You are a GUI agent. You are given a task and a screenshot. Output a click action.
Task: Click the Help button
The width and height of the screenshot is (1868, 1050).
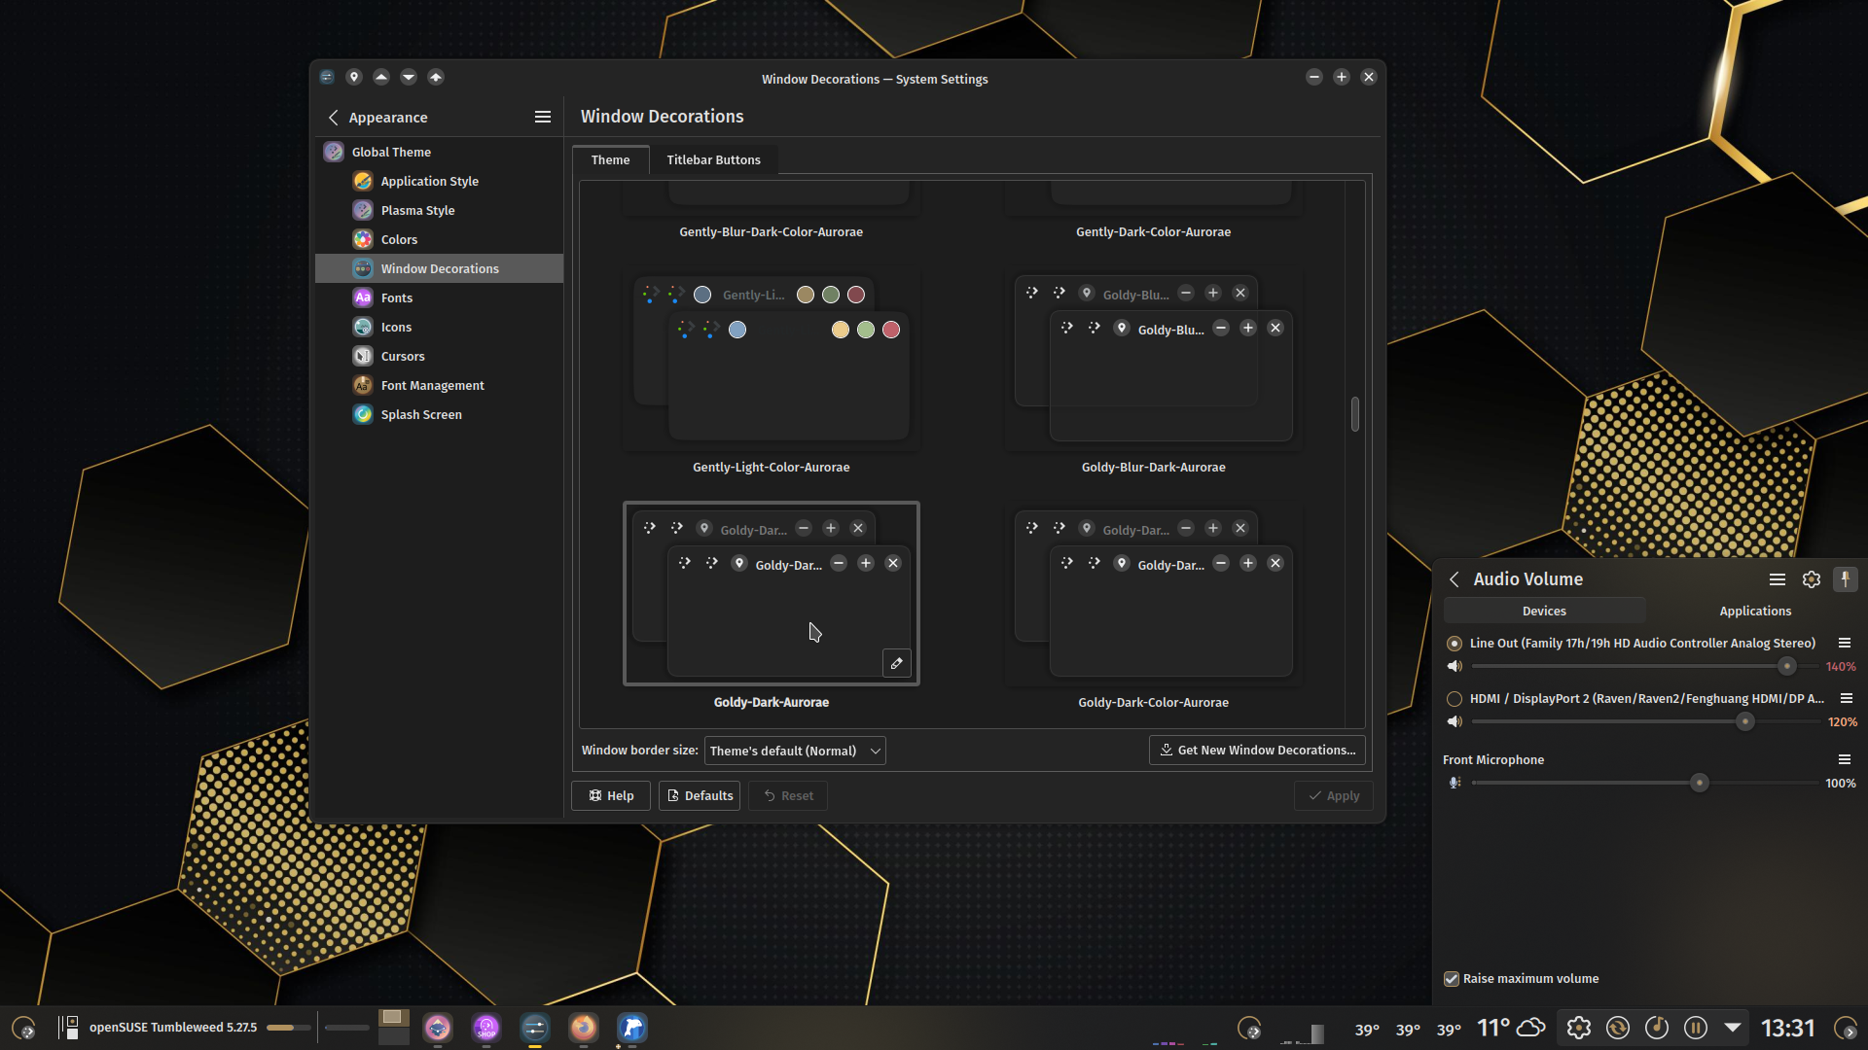pos(611,795)
